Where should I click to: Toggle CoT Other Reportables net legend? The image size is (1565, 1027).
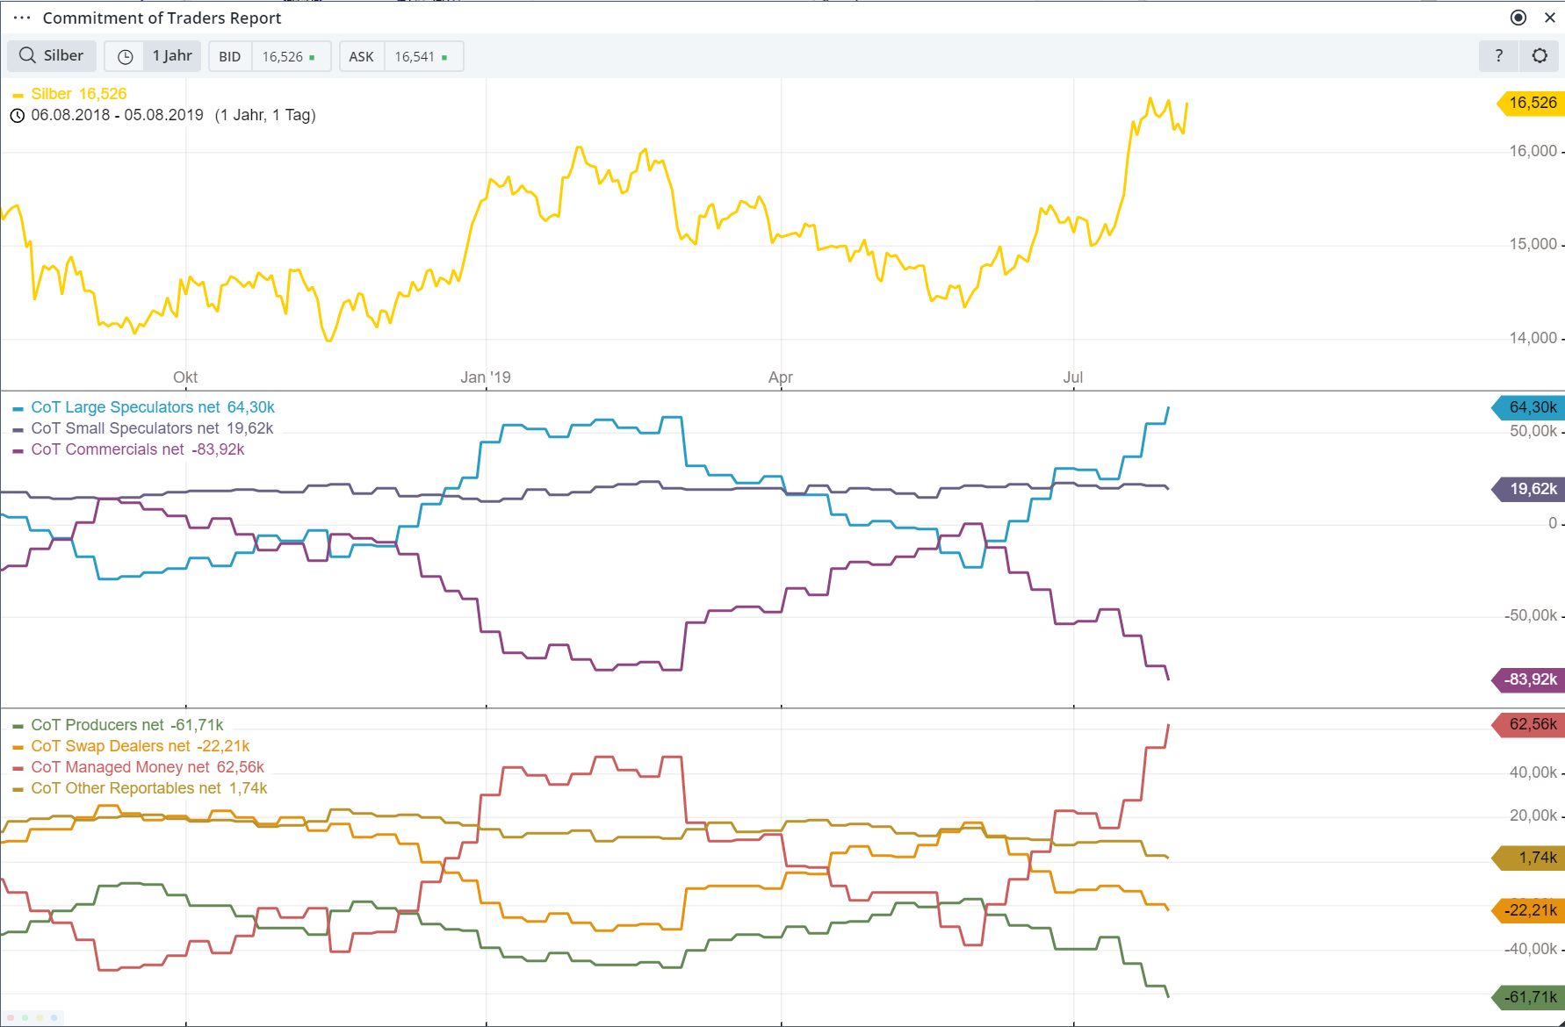tap(140, 788)
